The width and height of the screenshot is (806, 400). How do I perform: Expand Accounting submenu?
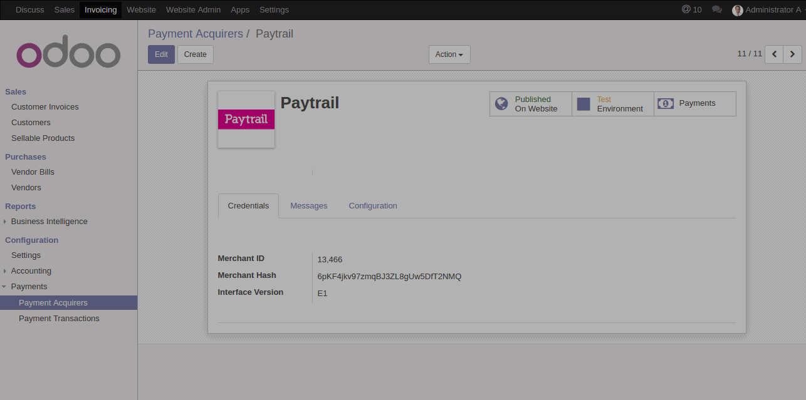(31, 271)
